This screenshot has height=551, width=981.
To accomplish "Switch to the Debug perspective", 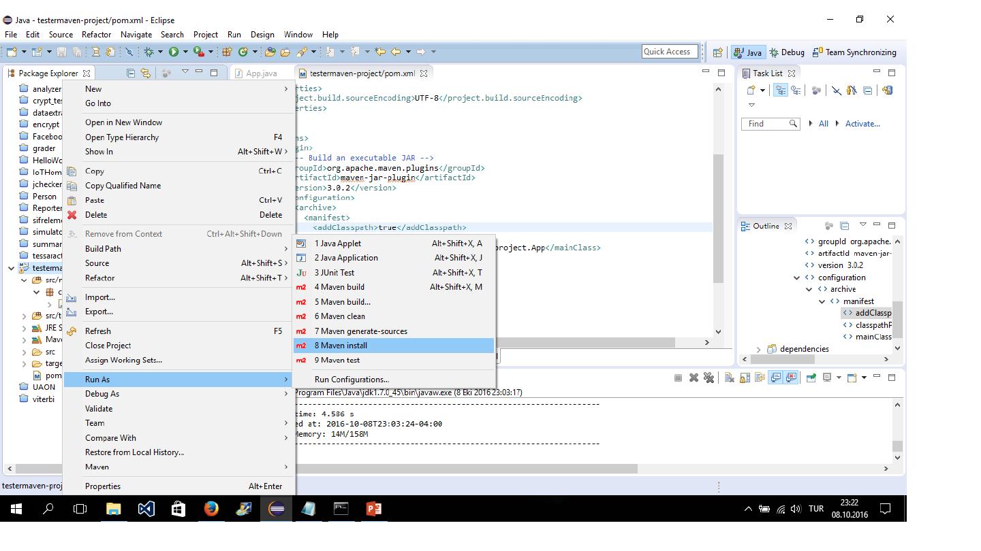I will (x=786, y=52).
